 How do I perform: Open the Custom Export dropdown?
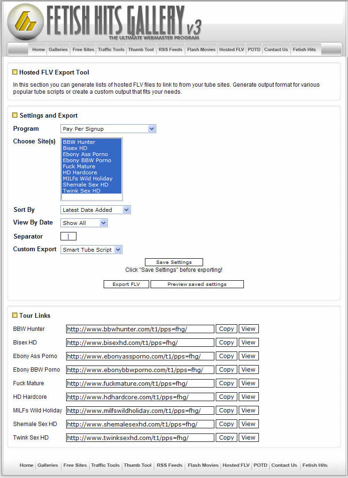point(91,250)
